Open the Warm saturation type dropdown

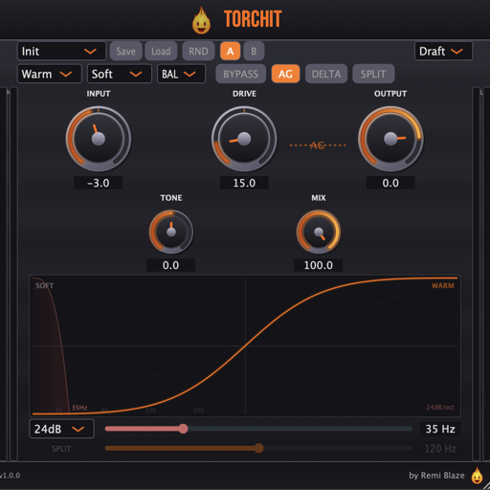pyautogui.click(x=50, y=74)
